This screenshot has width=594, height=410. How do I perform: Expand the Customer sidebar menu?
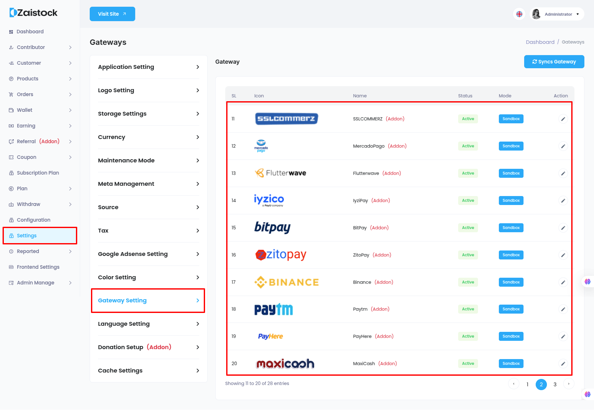point(40,63)
